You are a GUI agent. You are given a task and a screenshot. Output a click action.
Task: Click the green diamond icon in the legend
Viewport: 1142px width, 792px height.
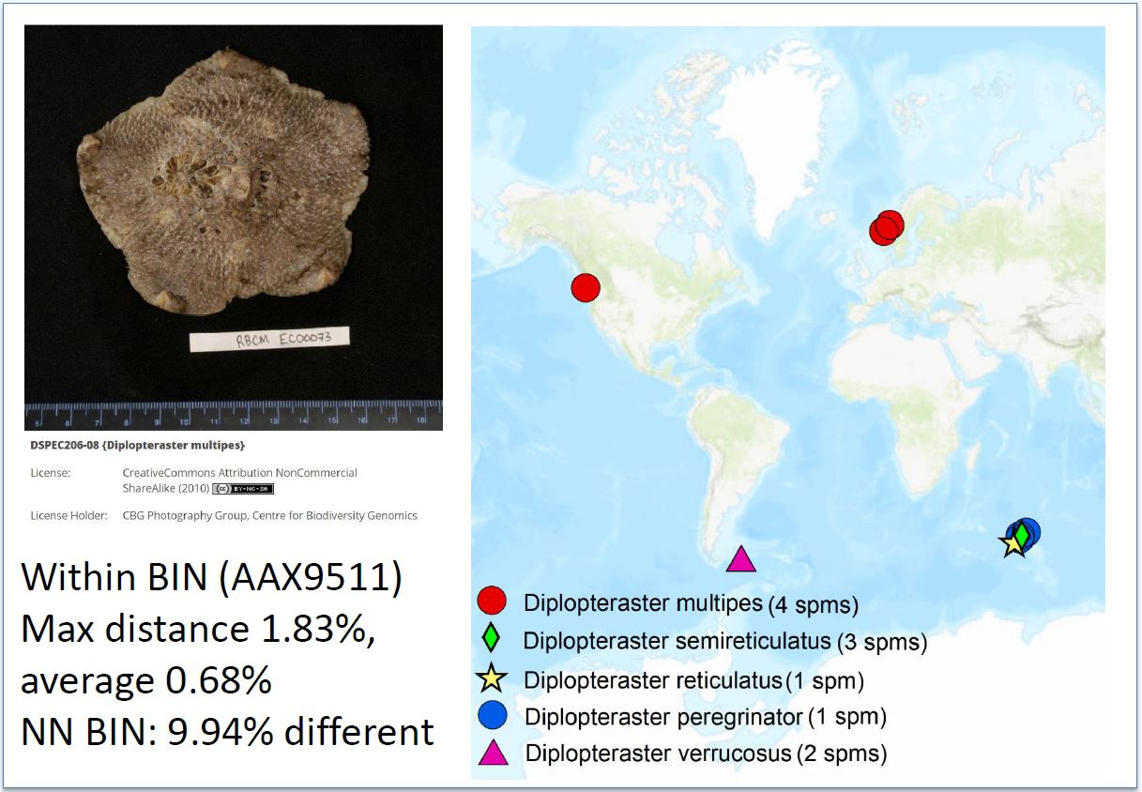click(x=493, y=641)
